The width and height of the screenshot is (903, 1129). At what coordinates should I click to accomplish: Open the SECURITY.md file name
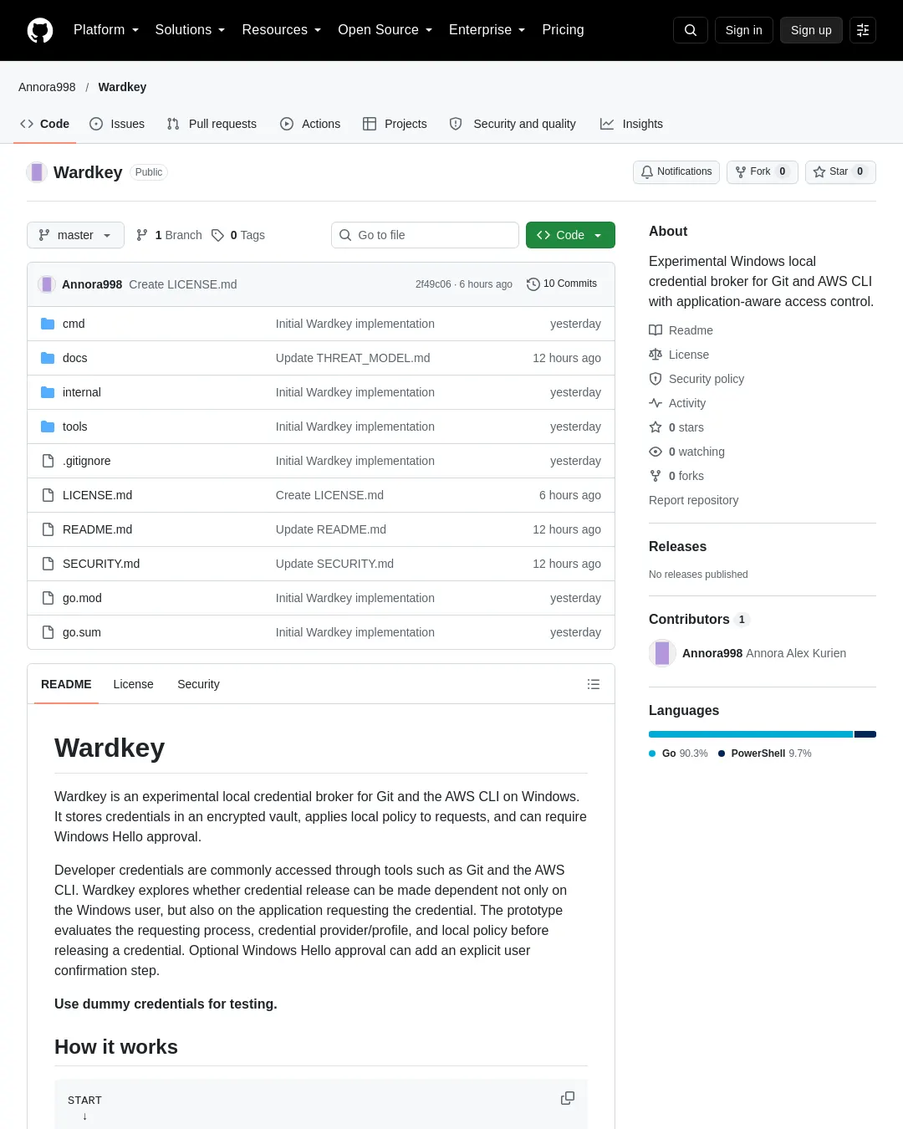pos(101,564)
